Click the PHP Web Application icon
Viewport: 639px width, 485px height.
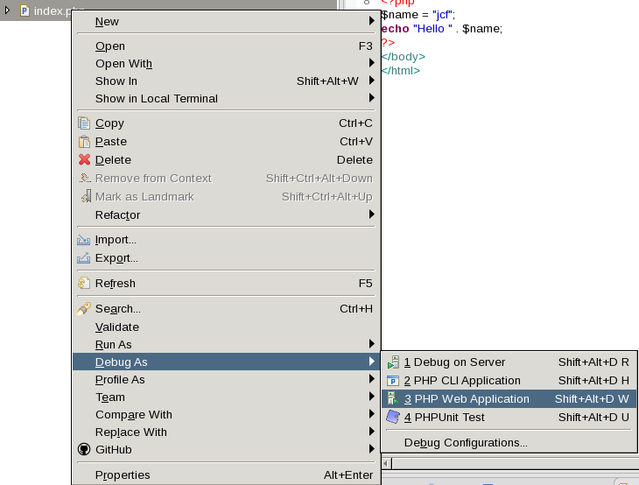[x=393, y=398]
